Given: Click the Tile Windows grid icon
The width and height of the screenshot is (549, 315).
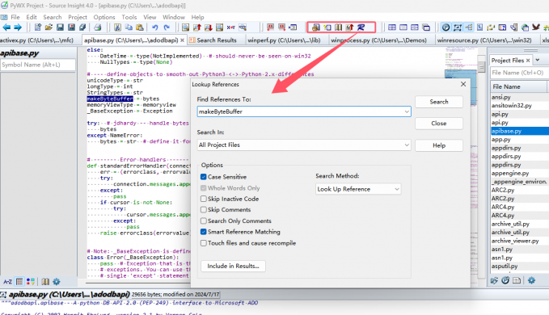Looking at the screenshot, I should (392, 27).
